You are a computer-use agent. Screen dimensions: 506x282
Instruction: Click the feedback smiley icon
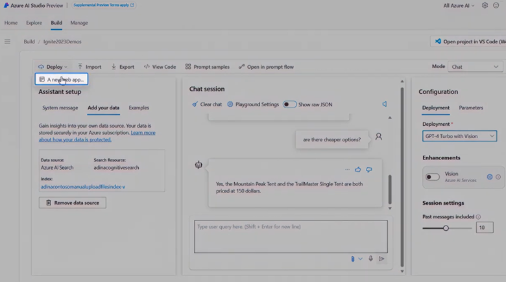[x=496, y=5]
